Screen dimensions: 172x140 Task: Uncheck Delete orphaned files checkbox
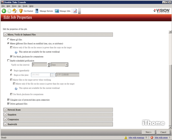click(8, 103)
